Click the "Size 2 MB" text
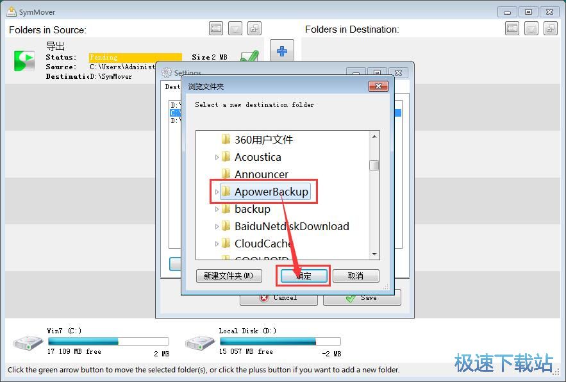This screenshot has width=566, height=382. tap(210, 57)
